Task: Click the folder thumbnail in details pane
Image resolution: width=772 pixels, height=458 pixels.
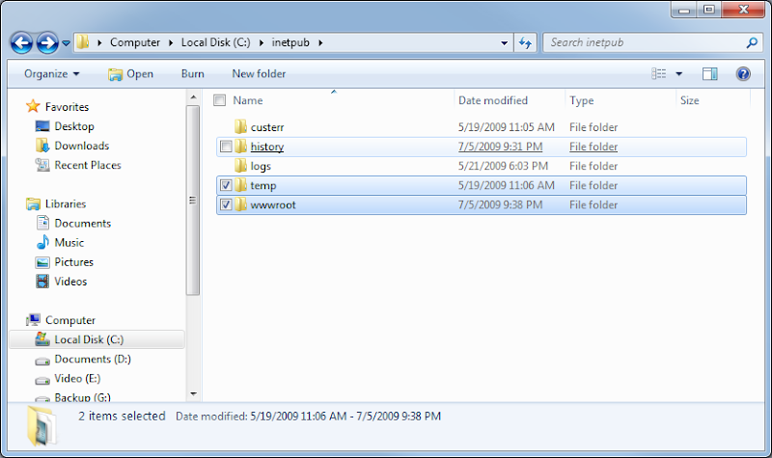Action: pyautogui.click(x=41, y=425)
